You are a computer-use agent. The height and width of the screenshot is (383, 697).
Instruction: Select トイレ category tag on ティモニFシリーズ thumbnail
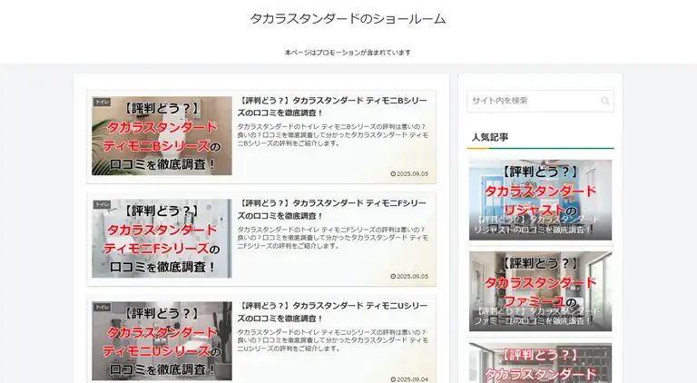[102, 205]
